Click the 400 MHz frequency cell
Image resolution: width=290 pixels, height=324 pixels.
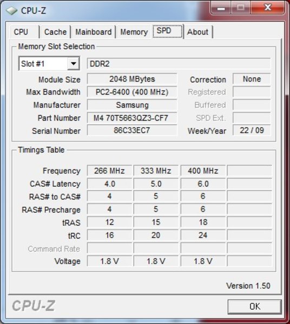click(x=203, y=171)
